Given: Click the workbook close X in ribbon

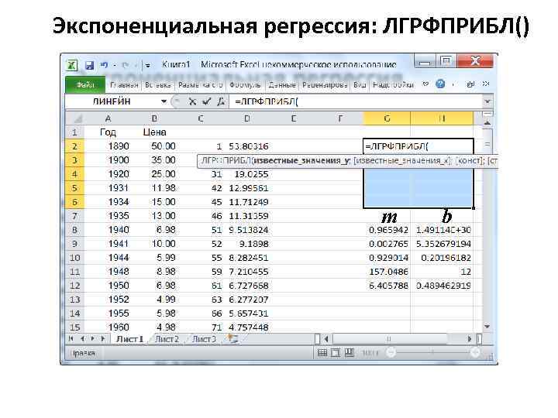Looking at the screenshot, I should [486, 84].
